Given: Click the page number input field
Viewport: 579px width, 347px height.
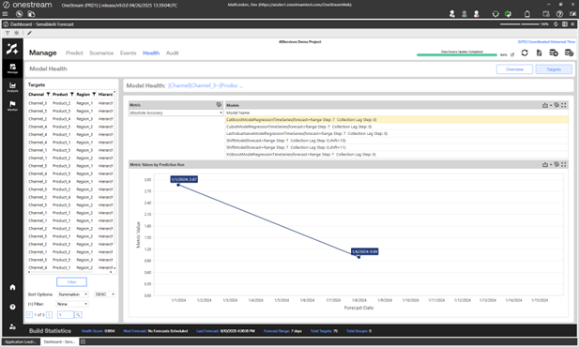Looking at the screenshot, I should coord(66,315).
